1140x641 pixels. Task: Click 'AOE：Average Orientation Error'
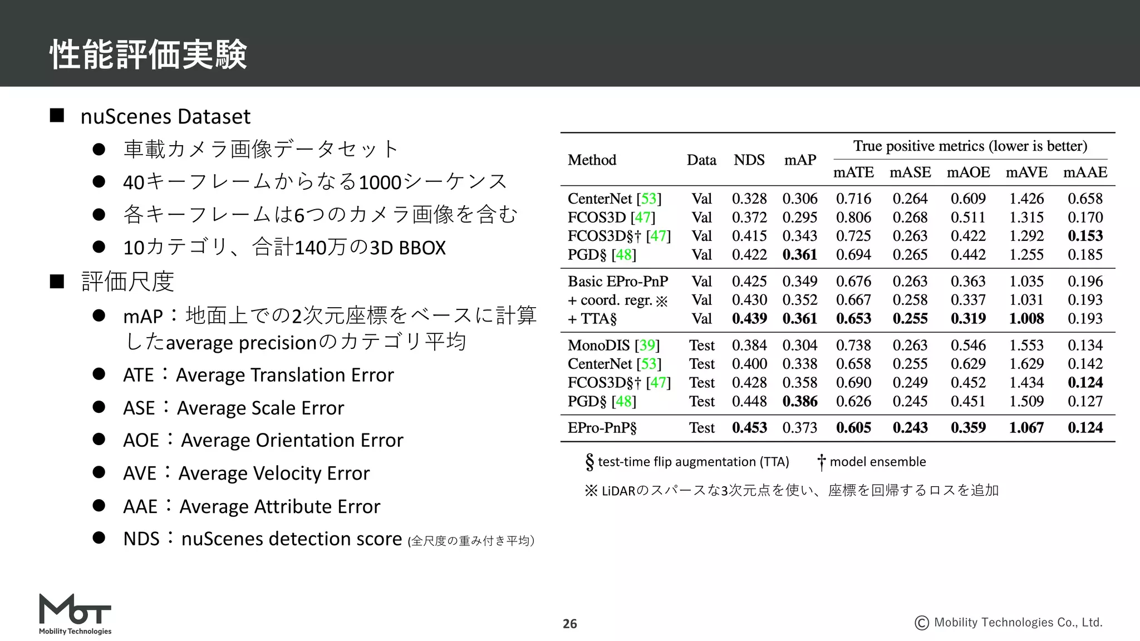tap(263, 440)
